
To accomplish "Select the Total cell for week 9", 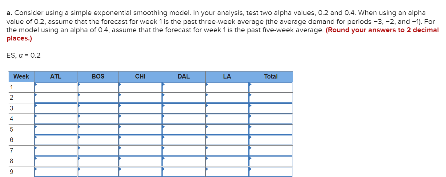I will pyautogui.click(x=271, y=172).
